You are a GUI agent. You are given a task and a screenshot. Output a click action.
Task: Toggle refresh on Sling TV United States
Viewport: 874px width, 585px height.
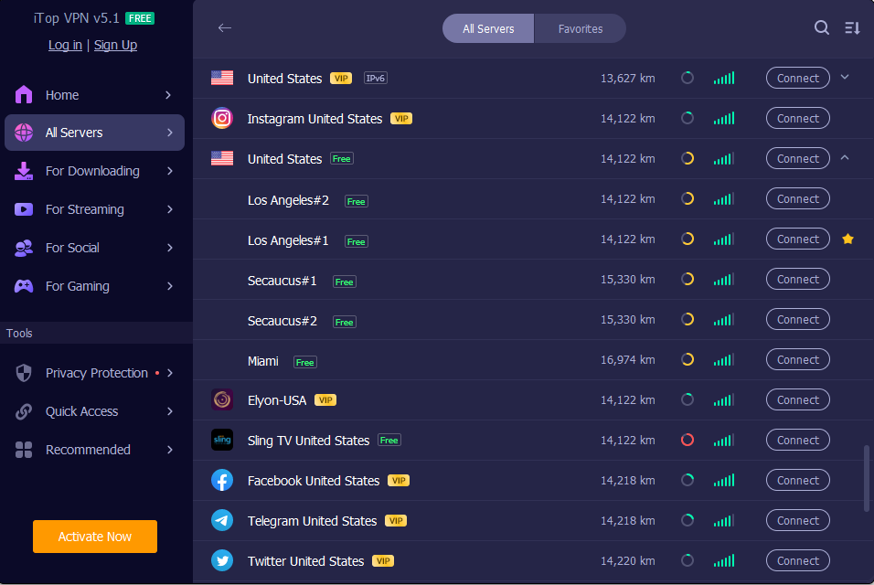click(x=687, y=440)
